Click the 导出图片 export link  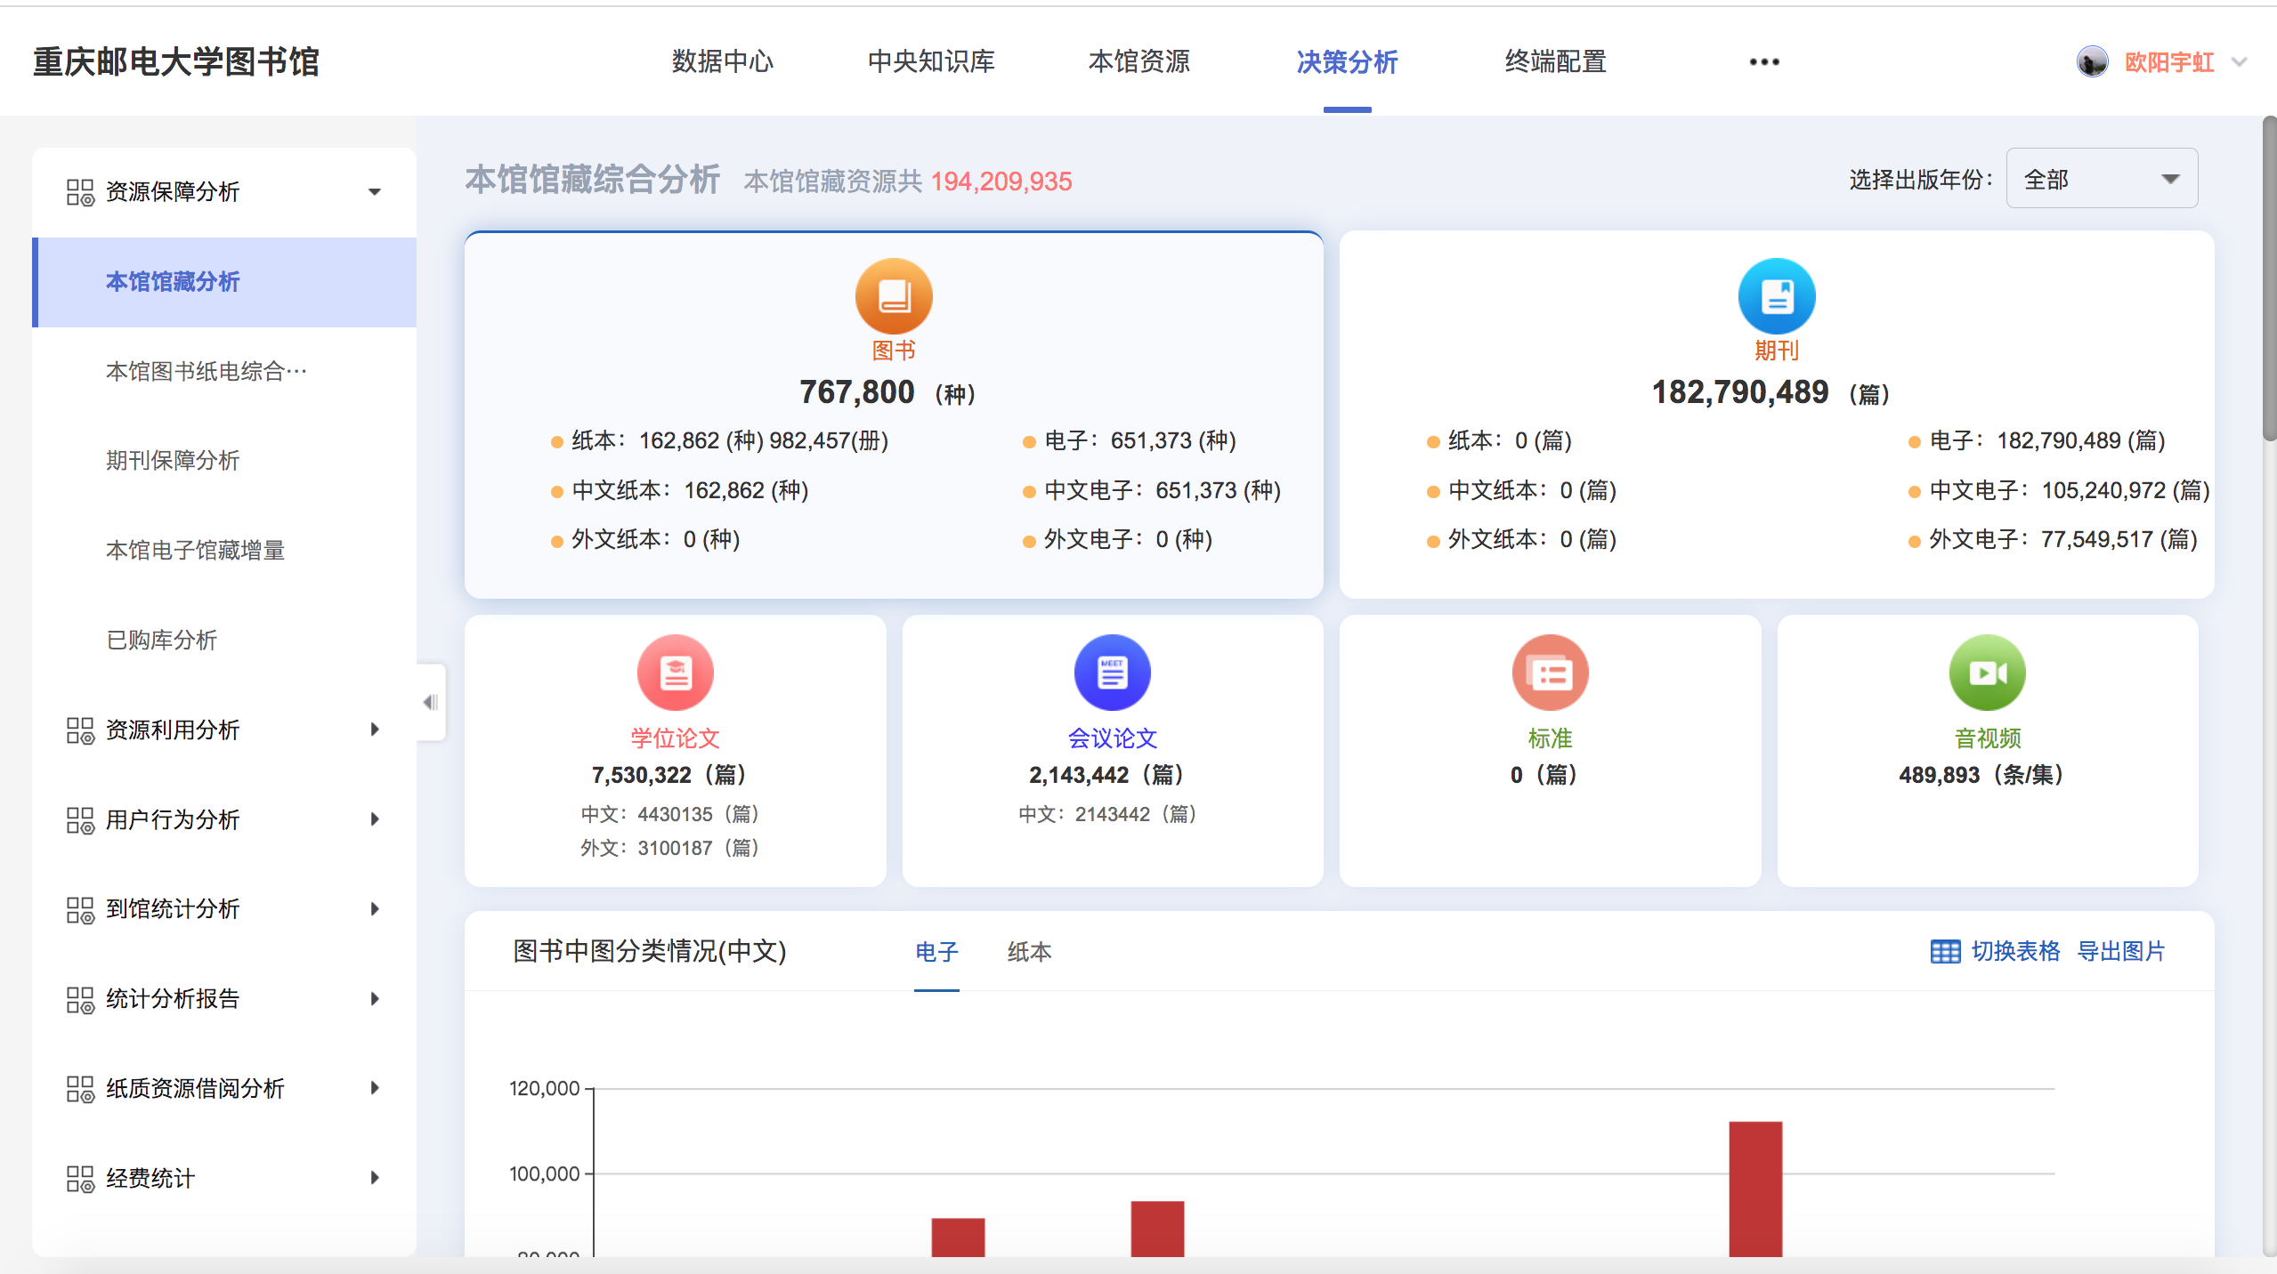coord(2120,951)
